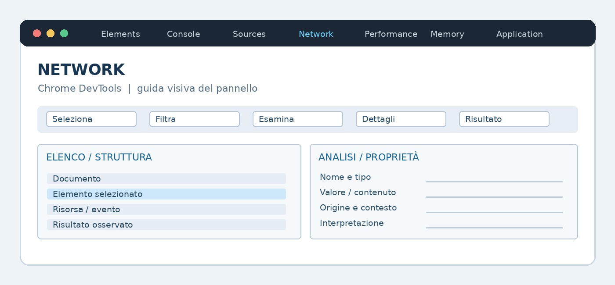Click the NETWORK page title
The width and height of the screenshot is (615, 285).
click(x=81, y=70)
